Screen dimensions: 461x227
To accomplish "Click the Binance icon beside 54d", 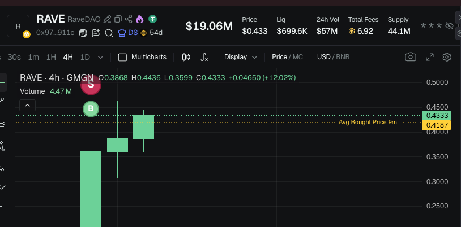I will pos(144,33).
